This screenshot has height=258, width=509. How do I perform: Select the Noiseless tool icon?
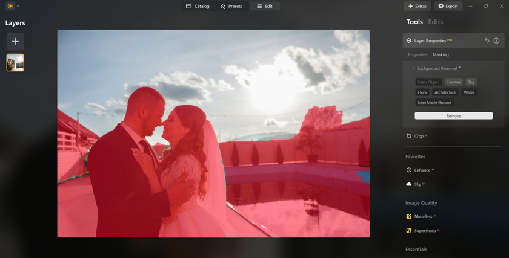[x=408, y=216]
